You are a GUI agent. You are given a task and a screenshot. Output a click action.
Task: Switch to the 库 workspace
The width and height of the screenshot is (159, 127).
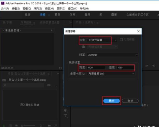click(101, 15)
